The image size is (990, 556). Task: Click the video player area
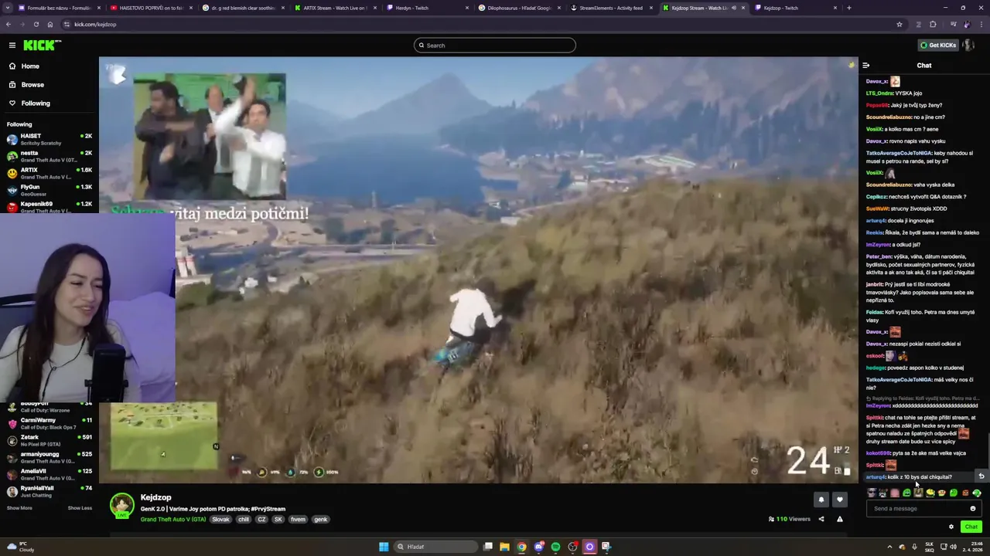[x=479, y=270]
